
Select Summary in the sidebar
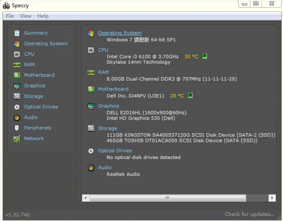click(36, 33)
